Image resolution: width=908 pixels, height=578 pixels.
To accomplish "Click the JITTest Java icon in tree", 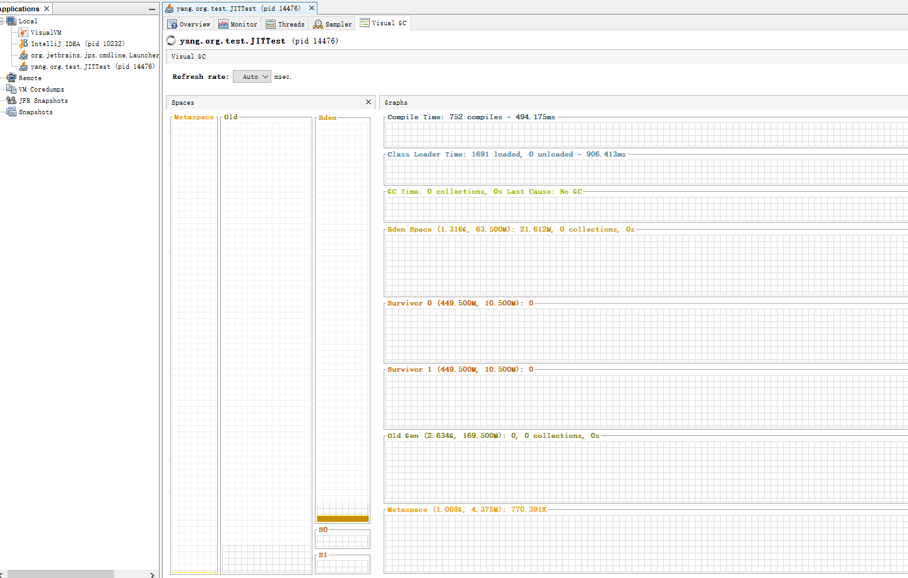I will 23,66.
